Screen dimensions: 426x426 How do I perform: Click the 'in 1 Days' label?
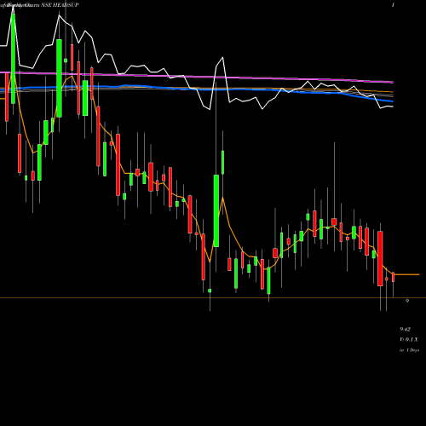point(409,350)
